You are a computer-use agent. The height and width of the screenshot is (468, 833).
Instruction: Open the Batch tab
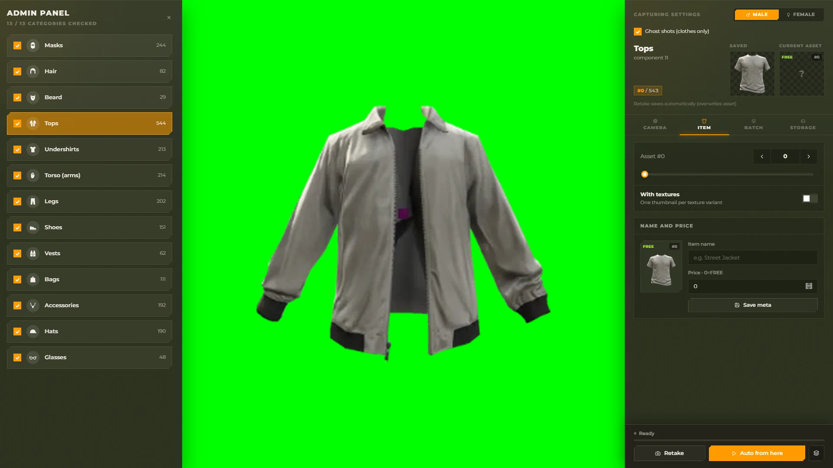tap(754, 124)
